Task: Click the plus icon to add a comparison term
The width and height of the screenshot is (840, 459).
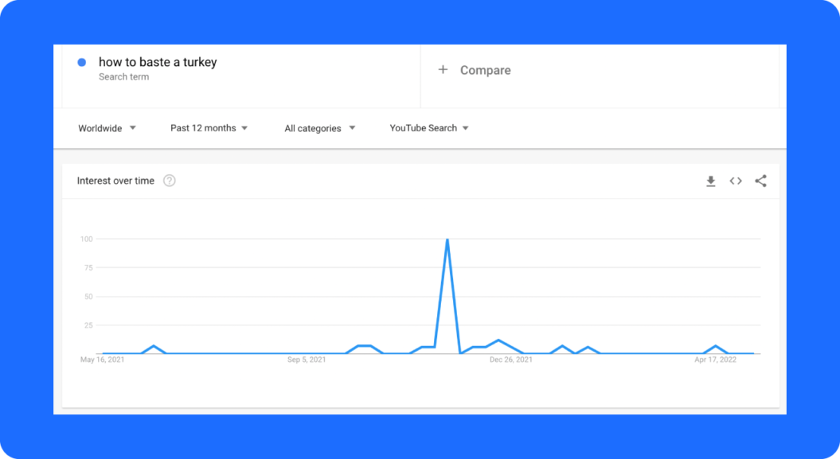Action: click(x=443, y=70)
